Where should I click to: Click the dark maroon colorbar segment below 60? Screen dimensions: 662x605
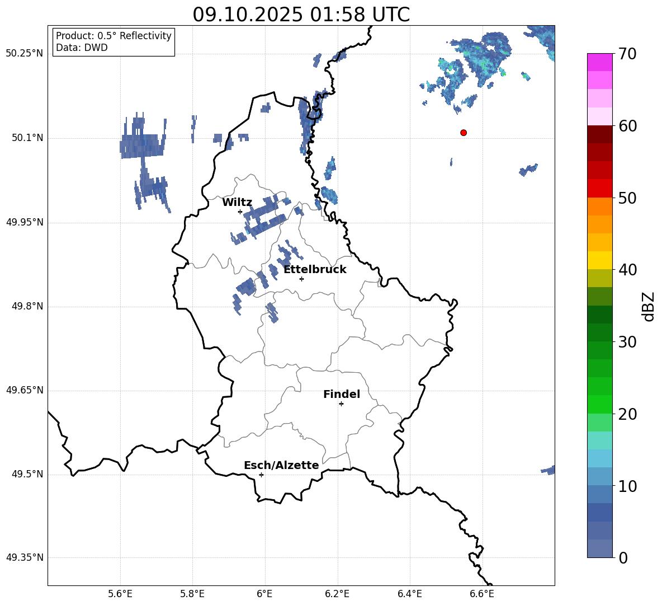pyautogui.click(x=599, y=134)
